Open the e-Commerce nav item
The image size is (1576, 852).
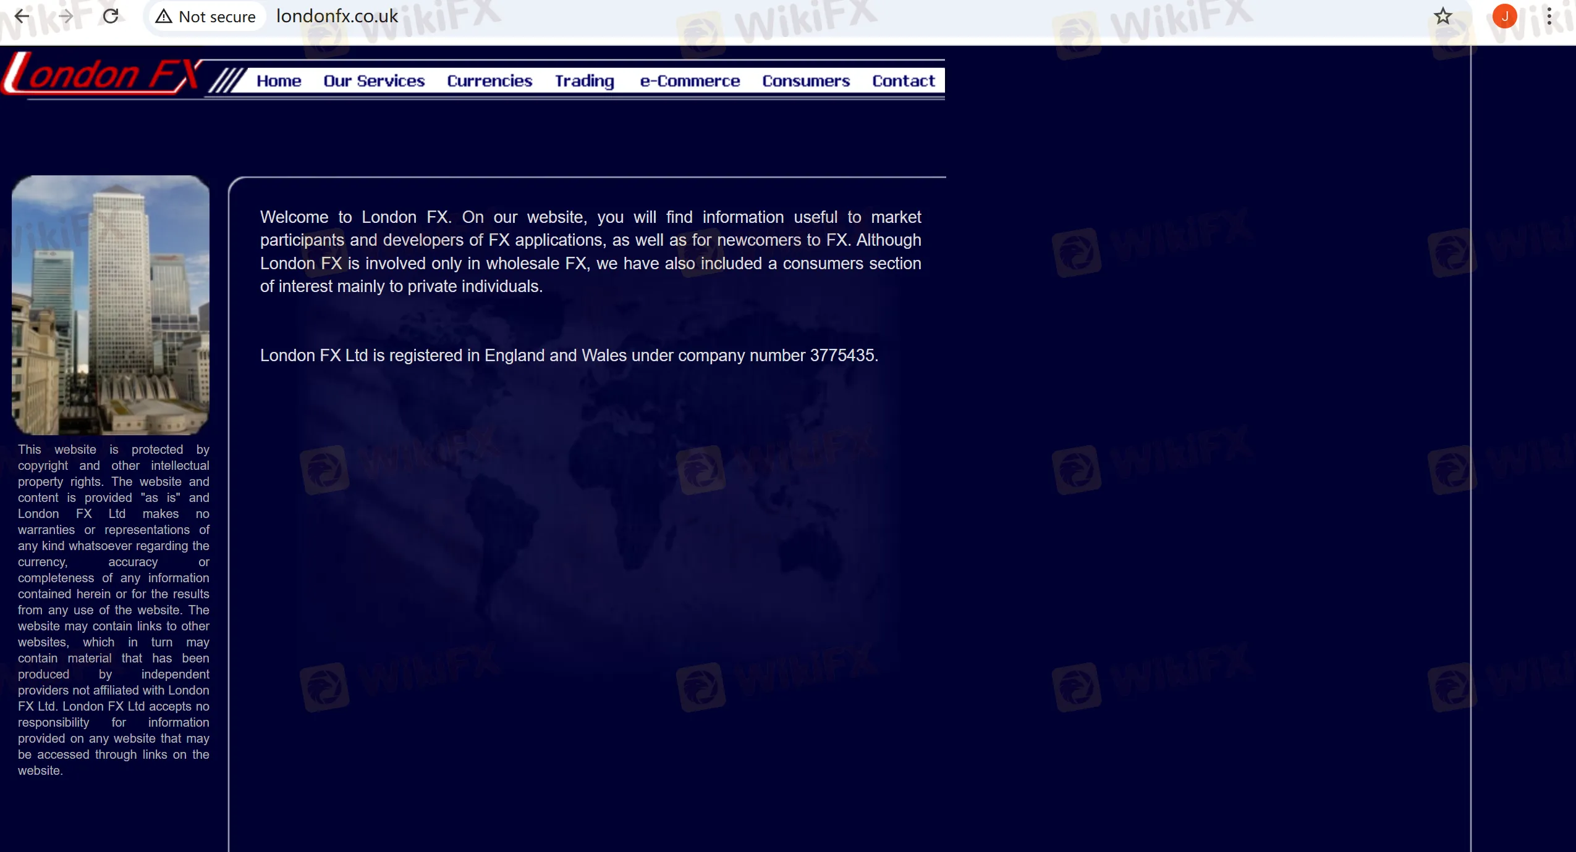pos(690,81)
